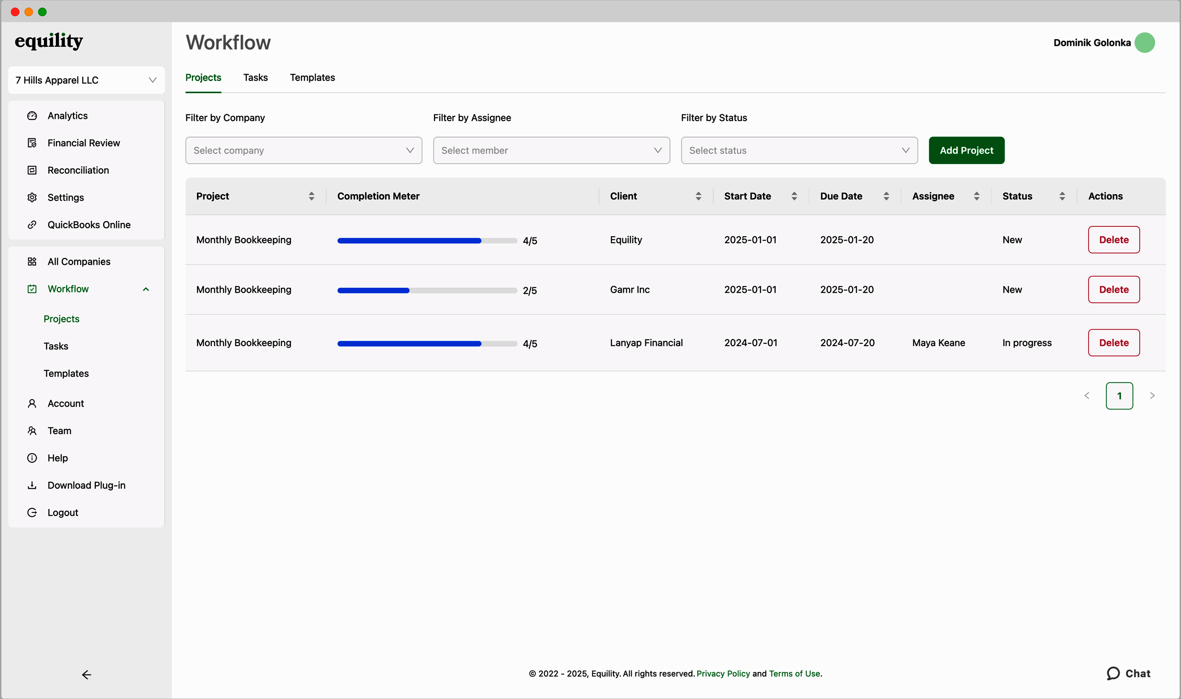Toggle sort on the Status column
Image resolution: width=1181 pixels, height=699 pixels.
[1063, 196]
